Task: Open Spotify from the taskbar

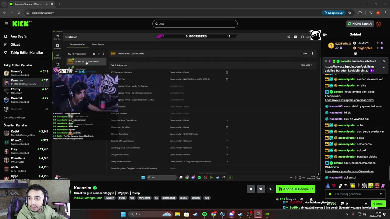Action: (x=204, y=214)
